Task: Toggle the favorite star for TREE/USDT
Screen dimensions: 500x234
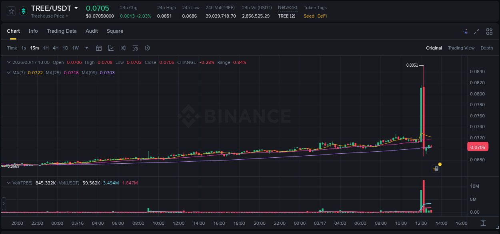Action: coord(10,11)
